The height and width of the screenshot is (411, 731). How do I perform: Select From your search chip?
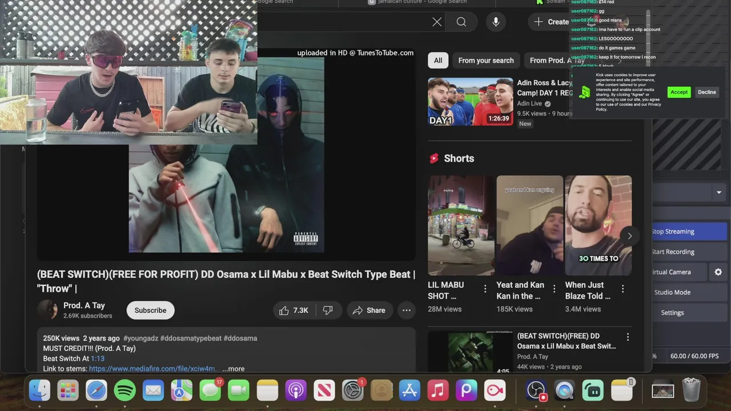[x=486, y=61]
